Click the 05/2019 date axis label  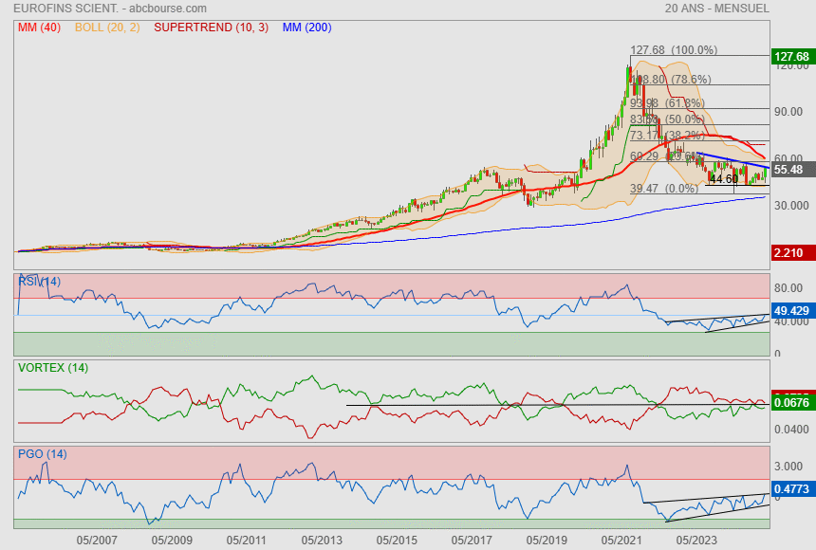tap(547, 541)
